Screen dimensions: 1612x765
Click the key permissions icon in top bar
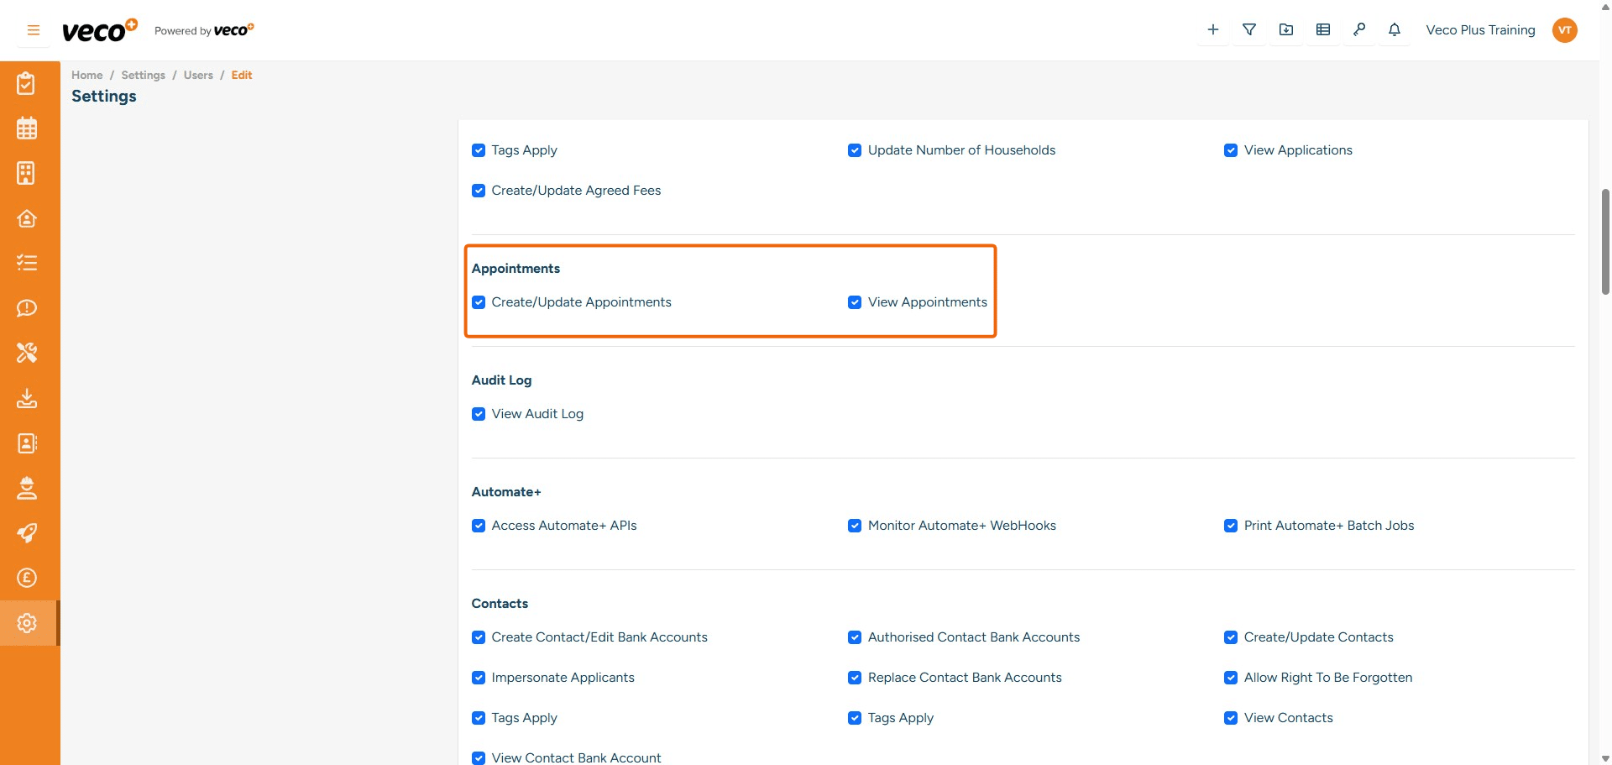pyautogui.click(x=1360, y=29)
